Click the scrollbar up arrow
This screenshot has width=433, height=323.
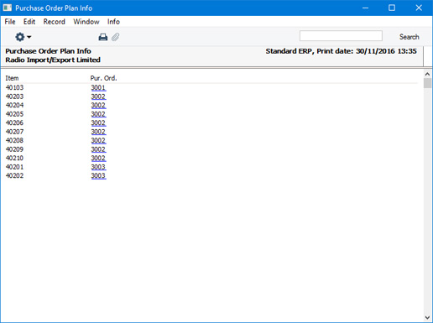[x=427, y=74]
